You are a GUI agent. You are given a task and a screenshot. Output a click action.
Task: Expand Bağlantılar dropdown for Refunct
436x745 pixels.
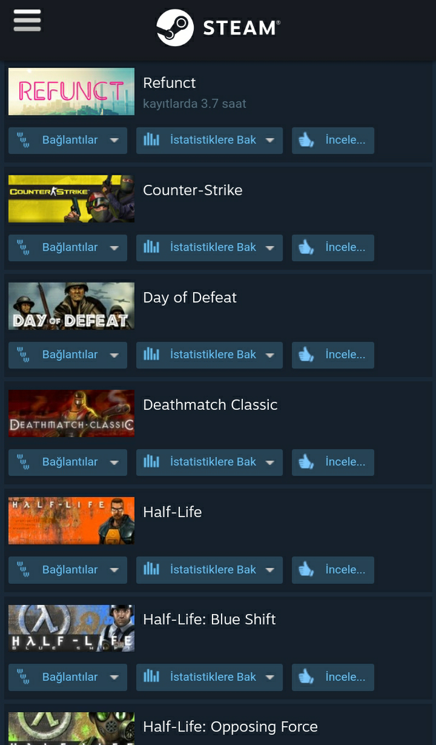[x=114, y=141]
